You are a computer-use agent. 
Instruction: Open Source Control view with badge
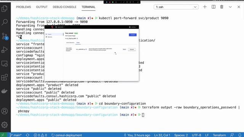click(5, 36)
